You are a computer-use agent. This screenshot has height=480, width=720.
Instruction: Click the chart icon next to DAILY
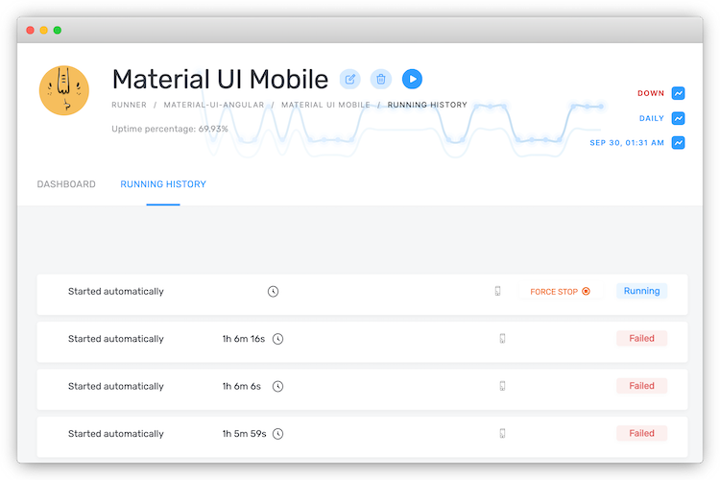[679, 118]
